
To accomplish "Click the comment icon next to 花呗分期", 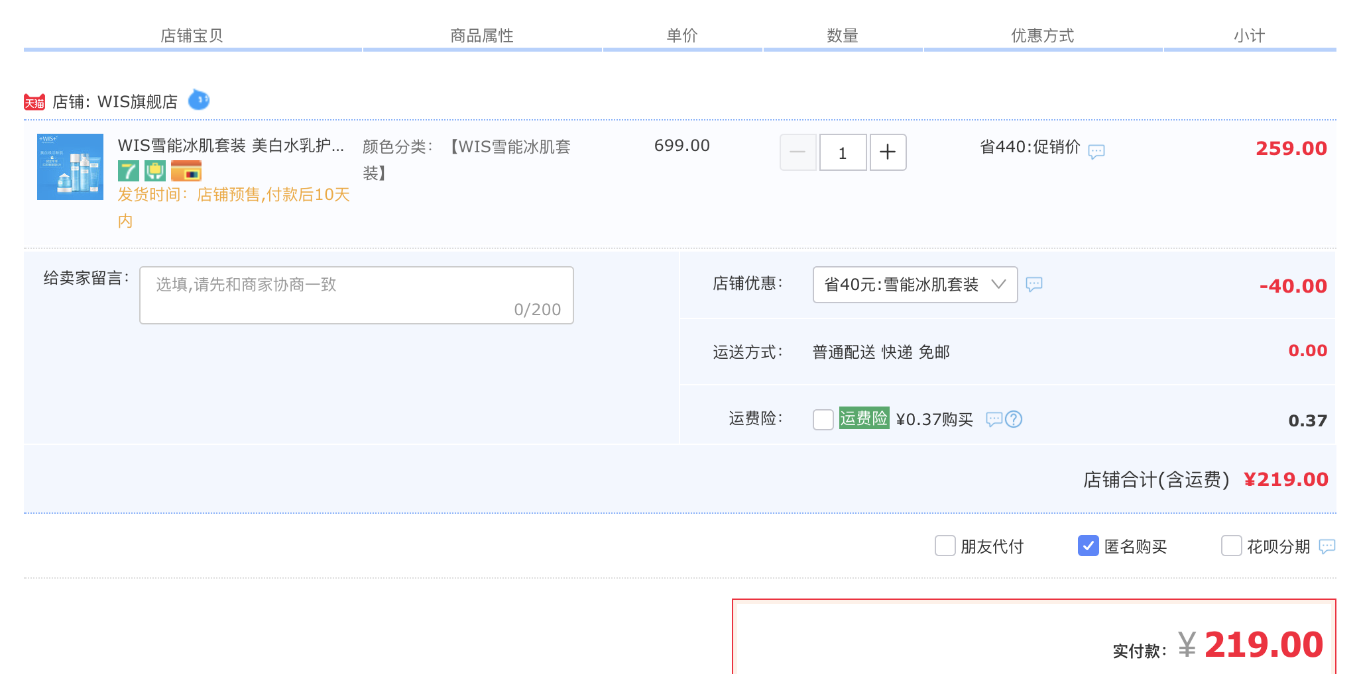I will click(1327, 546).
